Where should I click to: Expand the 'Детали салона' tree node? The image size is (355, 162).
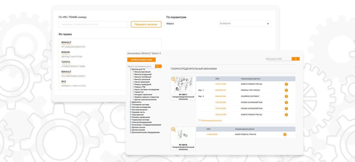pyautogui.click(x=131, y=127)
